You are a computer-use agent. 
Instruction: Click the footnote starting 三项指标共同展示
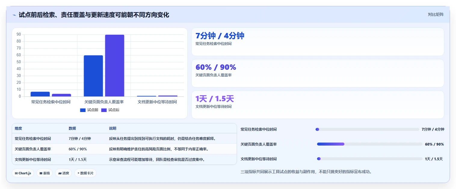coord(306,172)
